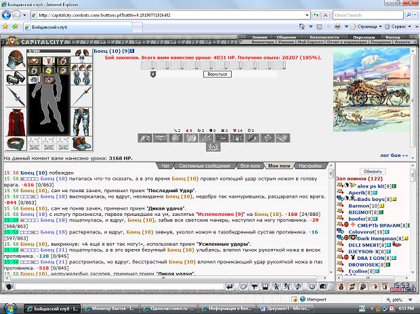Open the Анкета submenu link
The image size is (420, 314).
point(402,42)
